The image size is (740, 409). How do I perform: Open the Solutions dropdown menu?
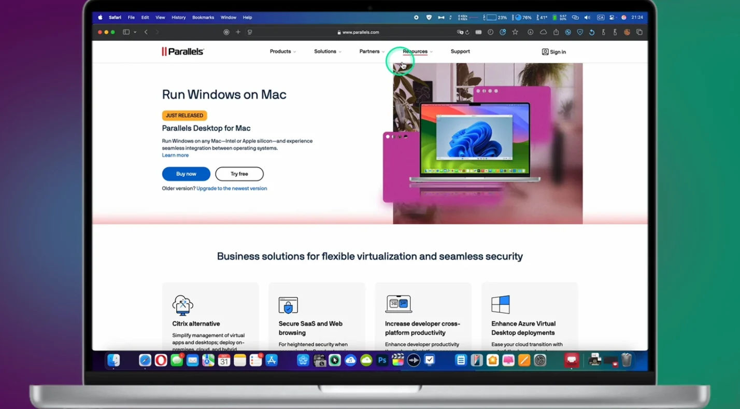[325, 51]
